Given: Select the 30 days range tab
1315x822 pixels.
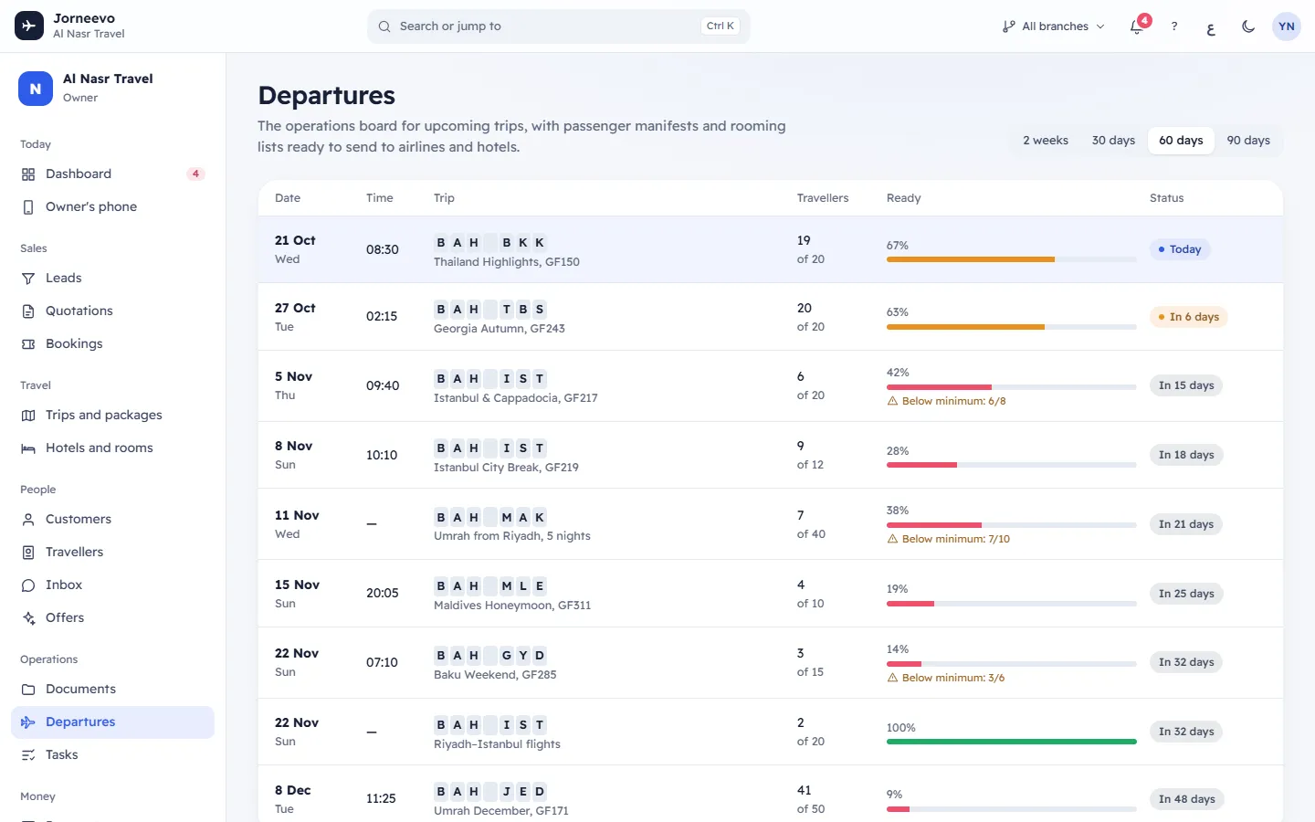Looking at the screenshot, I should 1113,141.
